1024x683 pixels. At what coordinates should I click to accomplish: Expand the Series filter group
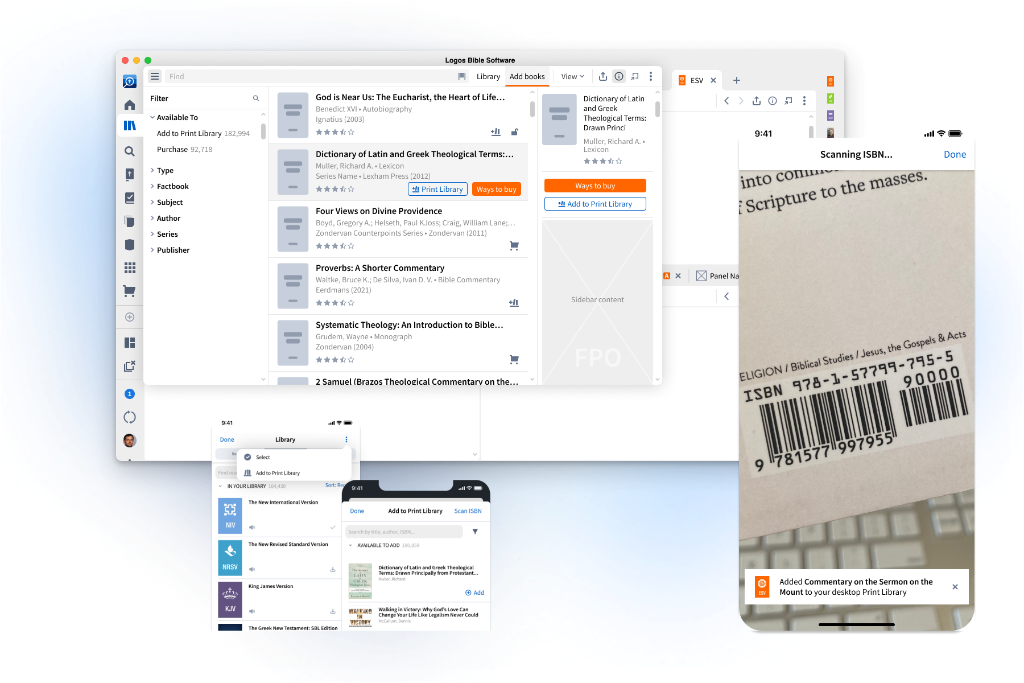pos(152,234)
